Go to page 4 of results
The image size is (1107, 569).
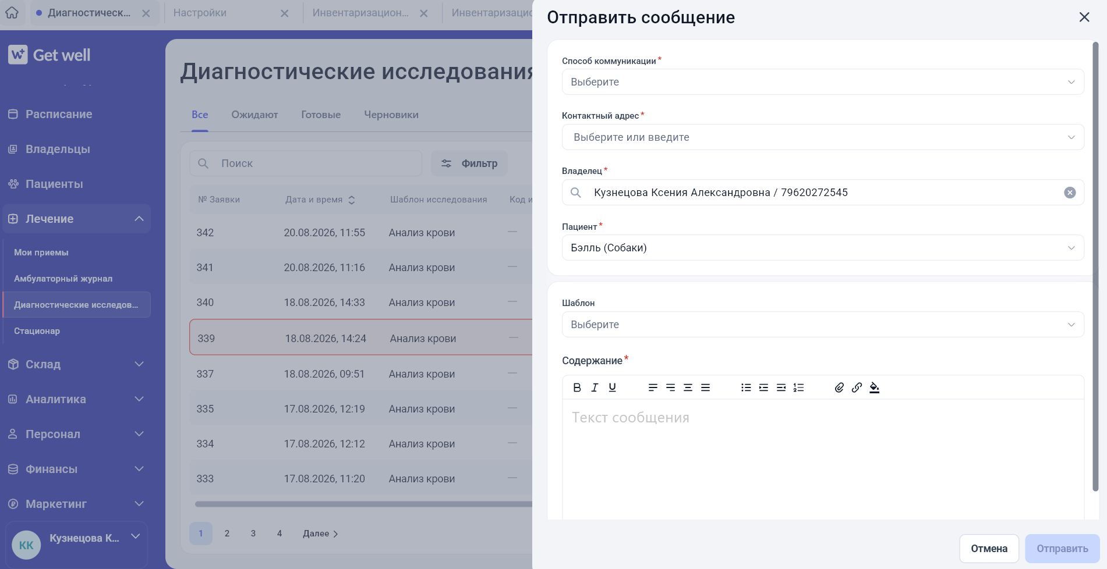click(x=280, y=534)
